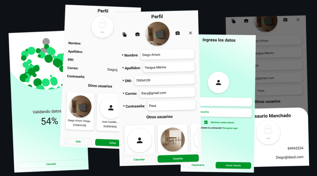The width and height of the screenshot is (317, 176).
Task: Select the Jose Castillo user avatar
Action: (111, 108)
